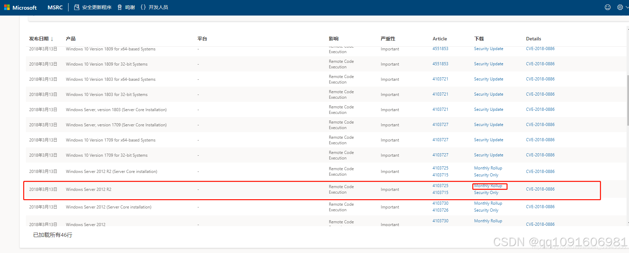Download Monthly Rollup for 2012 R2 Server Core
This screenshot has width=629, height=253.
pos(488,168)
